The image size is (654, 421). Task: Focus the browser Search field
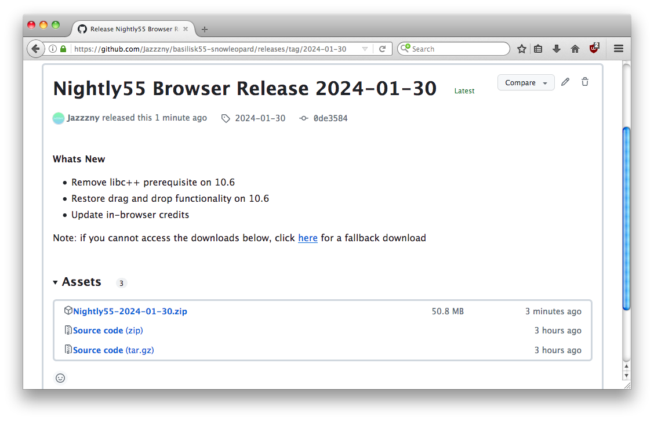pyautogui.click(x=458, y=49)
